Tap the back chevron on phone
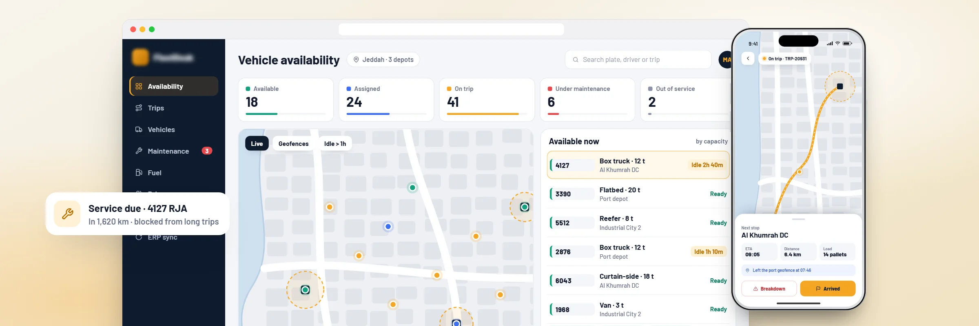The height and width of the screenshot is (326, 979). click(748, 58)
